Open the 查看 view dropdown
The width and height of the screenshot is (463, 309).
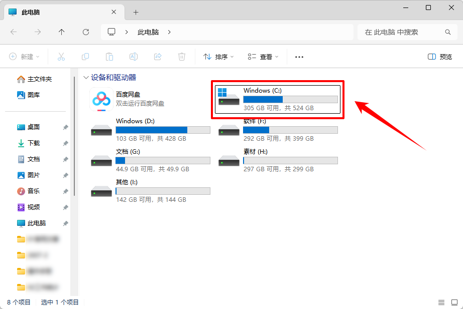coord(263,57)
